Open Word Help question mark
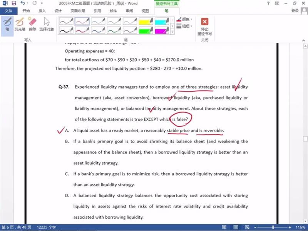Image resolution: width=308 pixels, height=231 pixels. coord(268,3)
